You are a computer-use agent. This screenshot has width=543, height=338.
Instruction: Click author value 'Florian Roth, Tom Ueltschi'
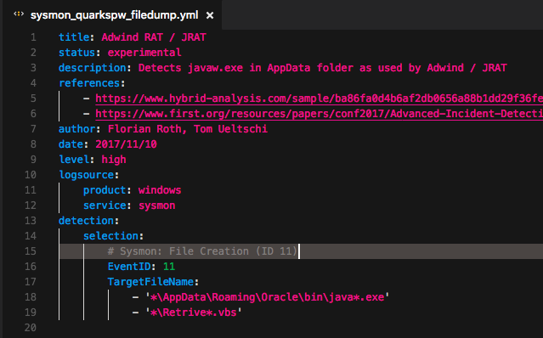click(x=188, y=129)
